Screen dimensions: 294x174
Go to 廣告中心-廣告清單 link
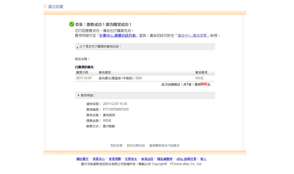(x=192, y=36)
